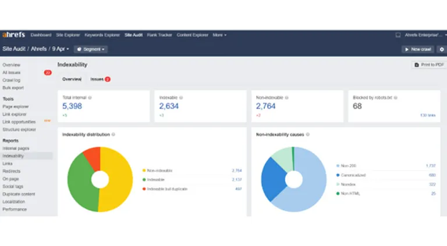Click Site Audit breadcrumb link

click(x=14, y=49)
